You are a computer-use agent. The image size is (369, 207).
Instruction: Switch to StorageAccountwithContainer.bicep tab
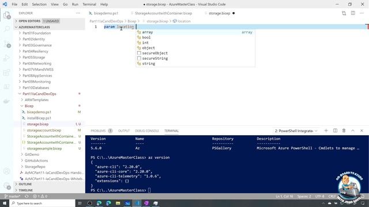pos(164,13)
